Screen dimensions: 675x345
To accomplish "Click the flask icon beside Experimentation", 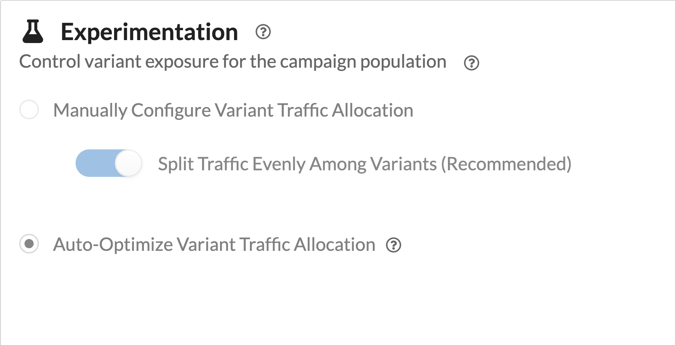I will coord(33,32).
